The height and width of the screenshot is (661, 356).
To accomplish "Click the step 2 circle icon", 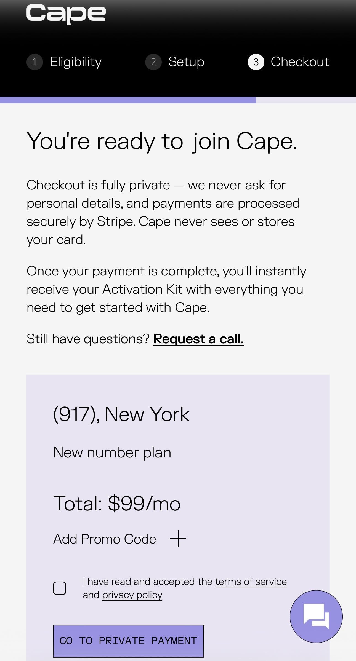I will (153, 62).
